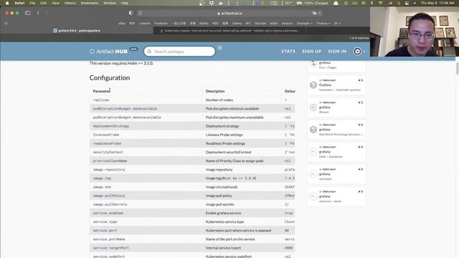The image size is (459, 258).
Task: Open Control Center icon
Action: coord(407,3)
